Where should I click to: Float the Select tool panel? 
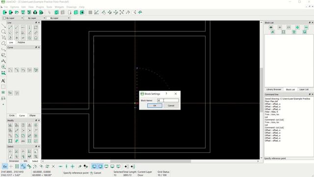coord(36,147)
